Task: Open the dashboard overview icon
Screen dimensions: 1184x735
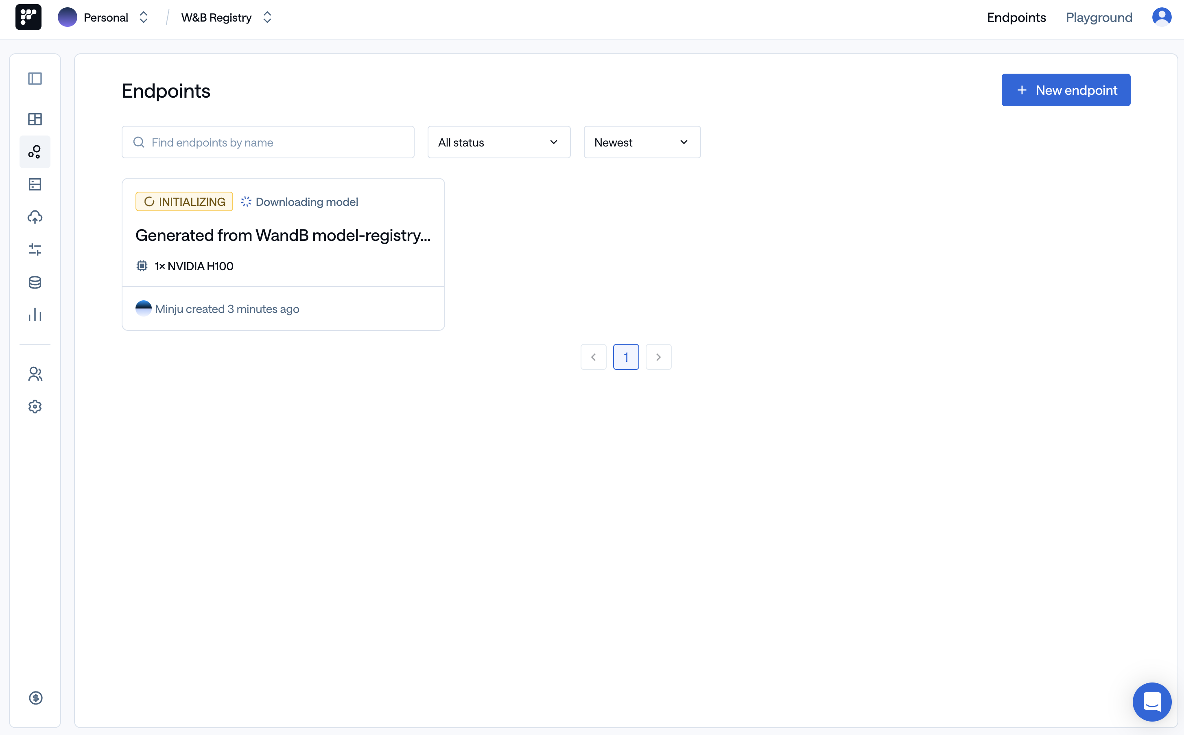Action: (x=35, y=119)
